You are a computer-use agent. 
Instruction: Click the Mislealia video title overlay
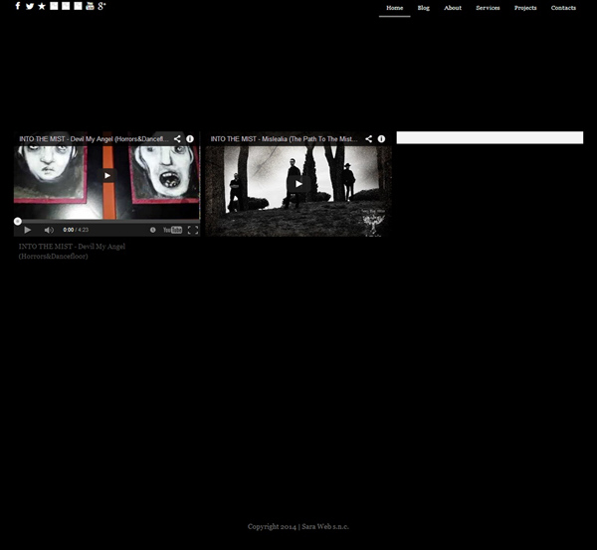click(284, 139)
